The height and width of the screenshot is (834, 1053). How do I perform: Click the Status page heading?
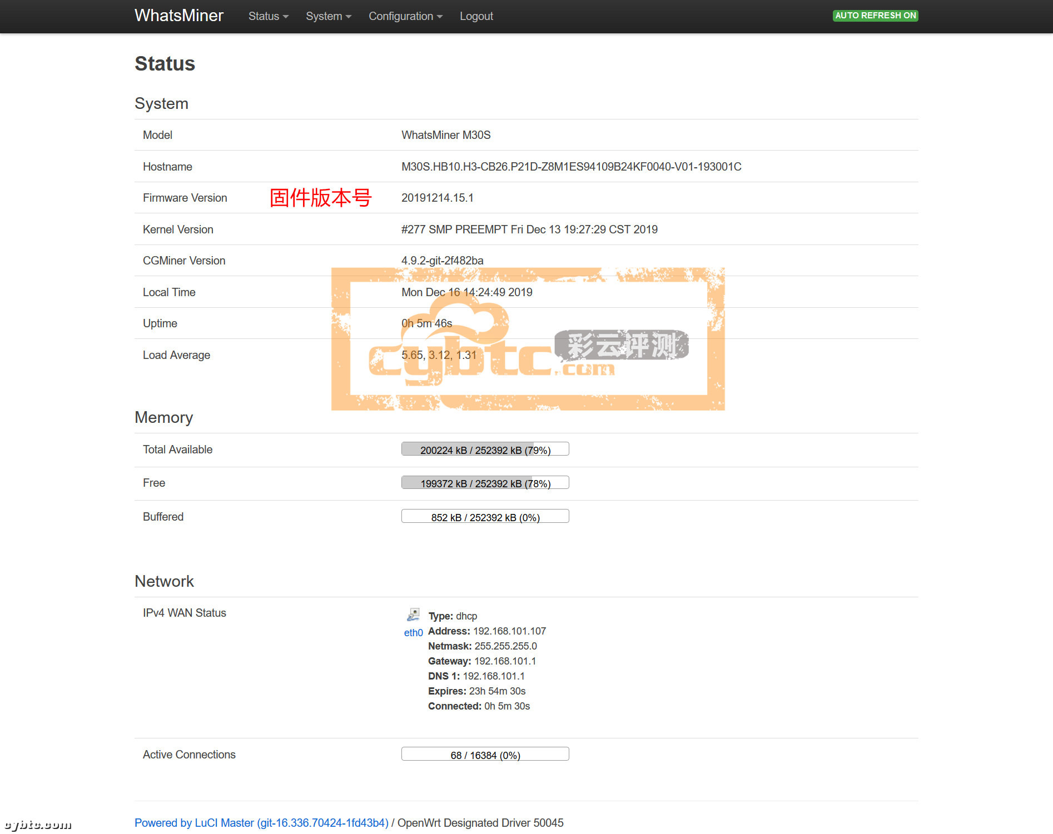click(x=165, y=63)
